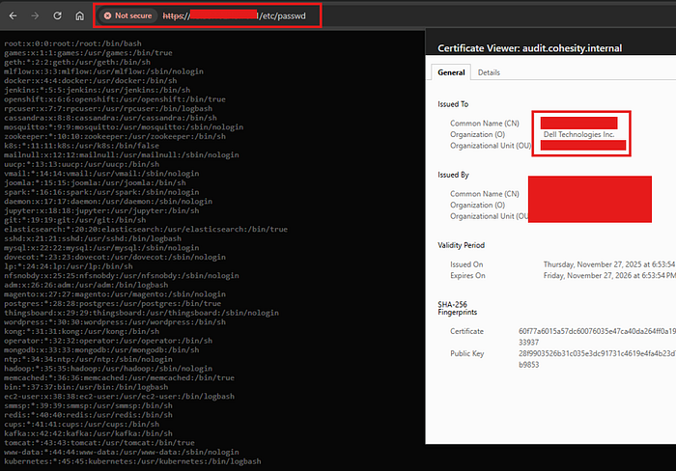
Task: Switch to the General tab in Certificate Viewer
Action: click(x=451, y=72)
